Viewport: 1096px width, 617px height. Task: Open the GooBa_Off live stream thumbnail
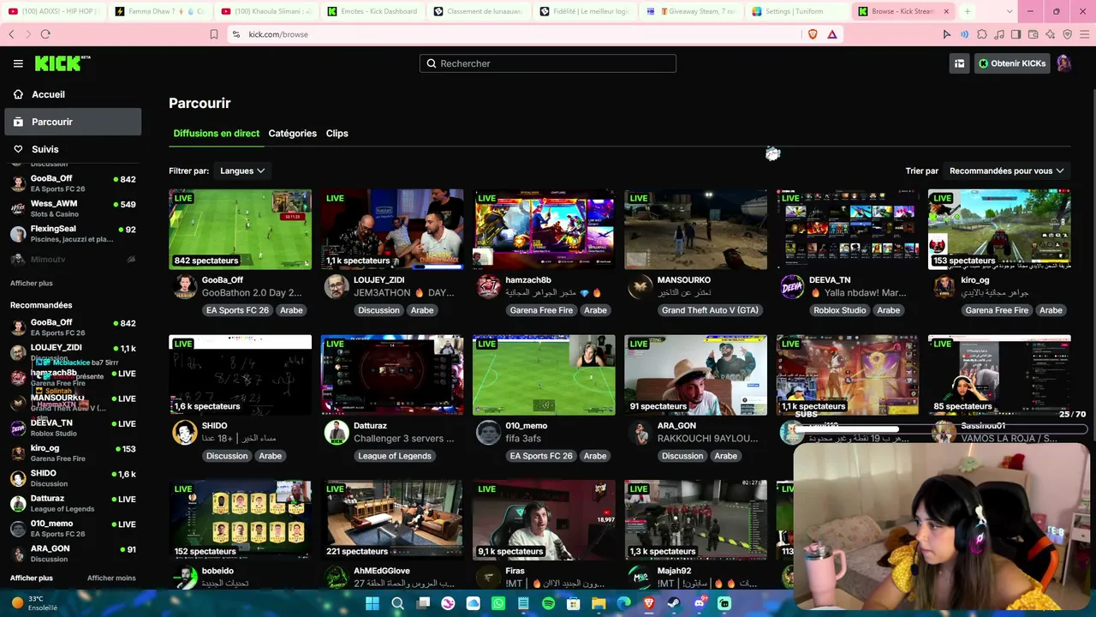(x=241, y=230)
